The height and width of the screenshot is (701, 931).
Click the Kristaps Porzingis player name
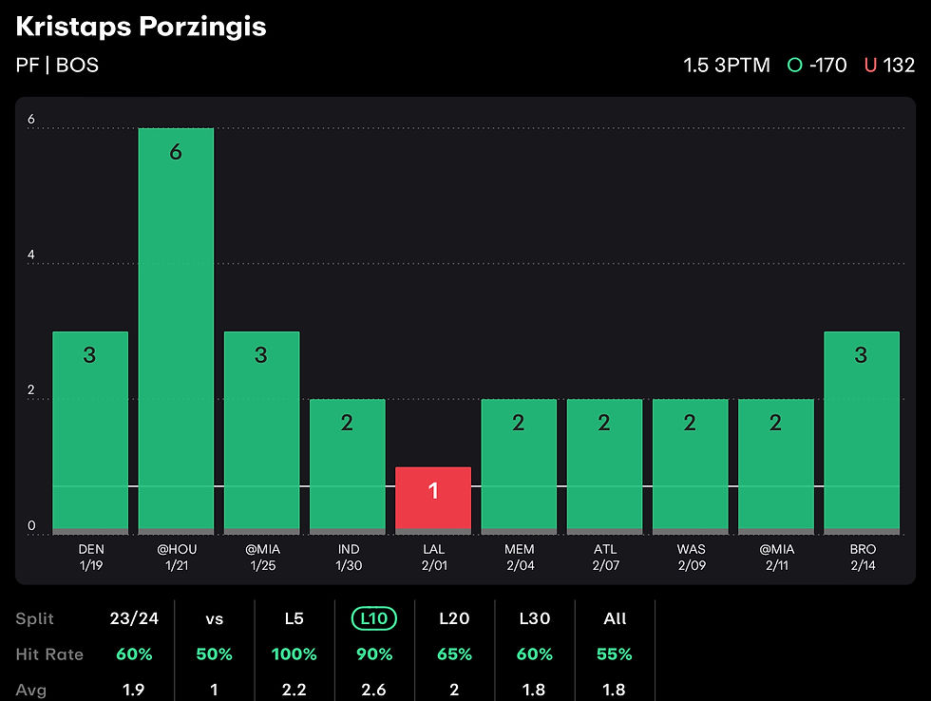point(141,27)
